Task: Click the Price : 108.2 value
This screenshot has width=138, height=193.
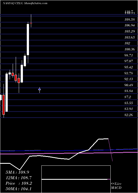Action: (x=19, y=183)
